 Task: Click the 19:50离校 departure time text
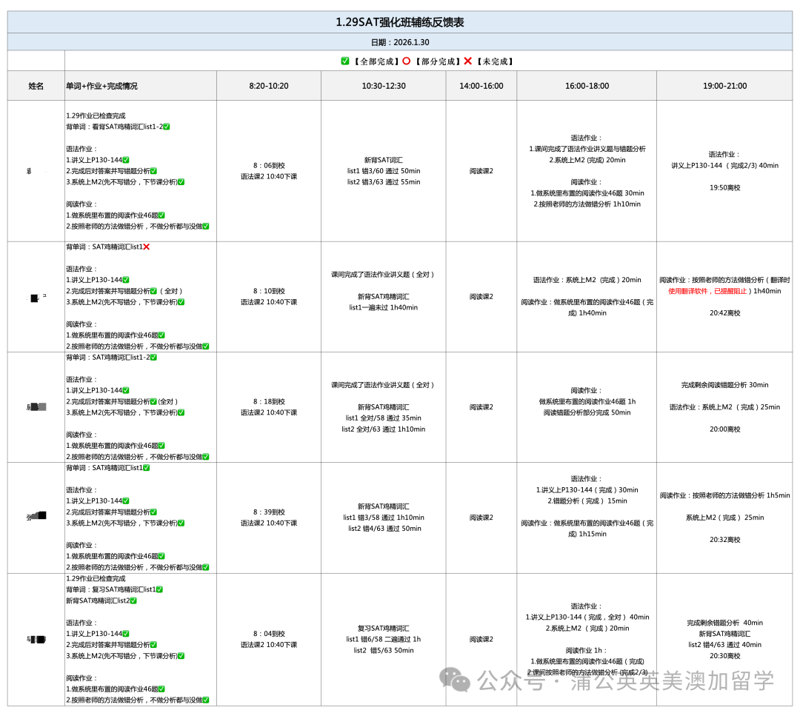(x=724, y=188)
